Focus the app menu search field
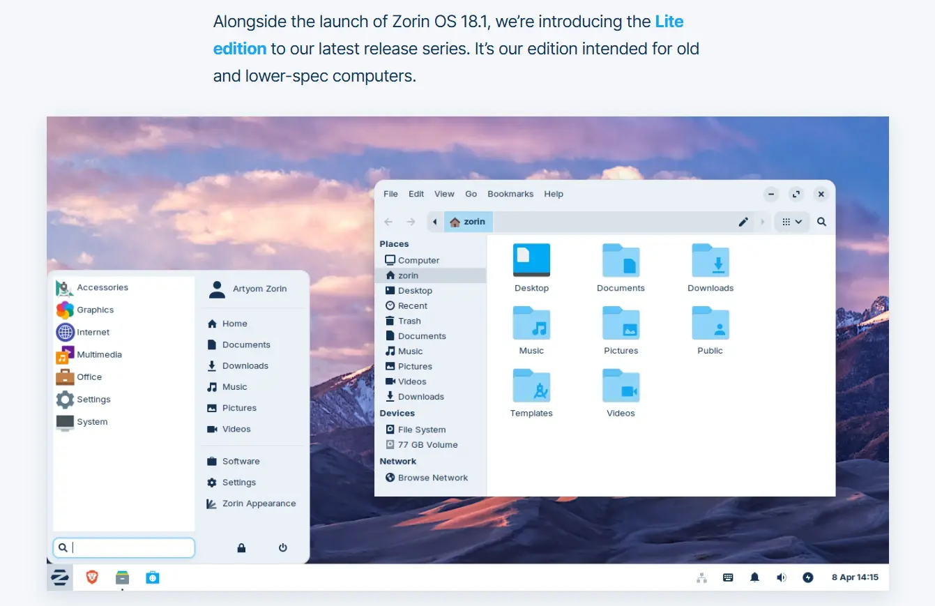The width and height of the screenshot is (935, 606). (124, 547)
